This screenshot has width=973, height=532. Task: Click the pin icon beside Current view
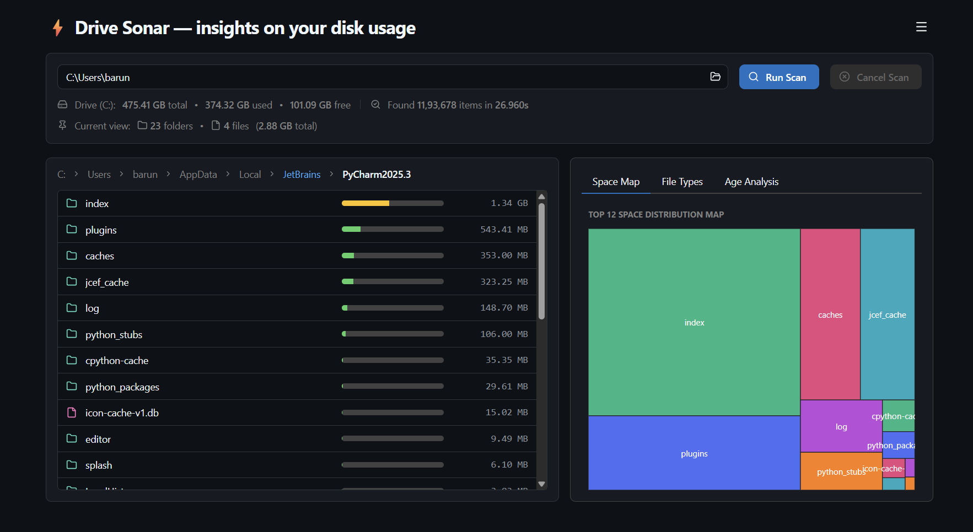(x=63, y=126)
